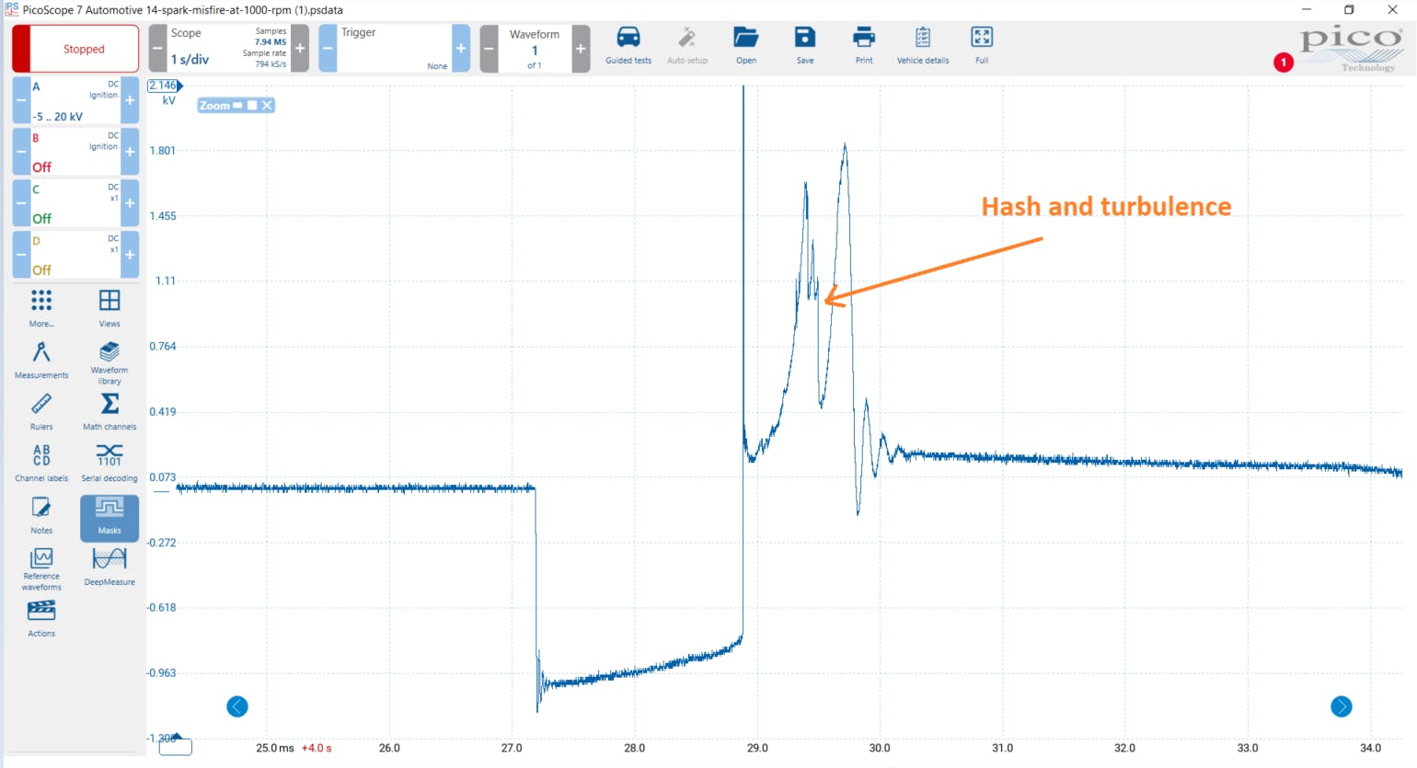This screenshot has width=1417, height=768.
Task: Add a note with the Notes tool
Action: (x=40, y=513)
